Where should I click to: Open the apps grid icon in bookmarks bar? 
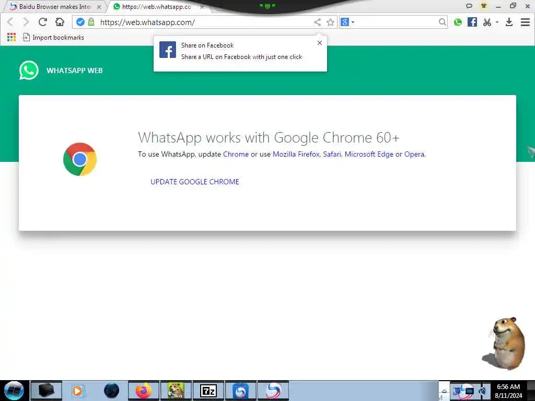pos(11,37)
